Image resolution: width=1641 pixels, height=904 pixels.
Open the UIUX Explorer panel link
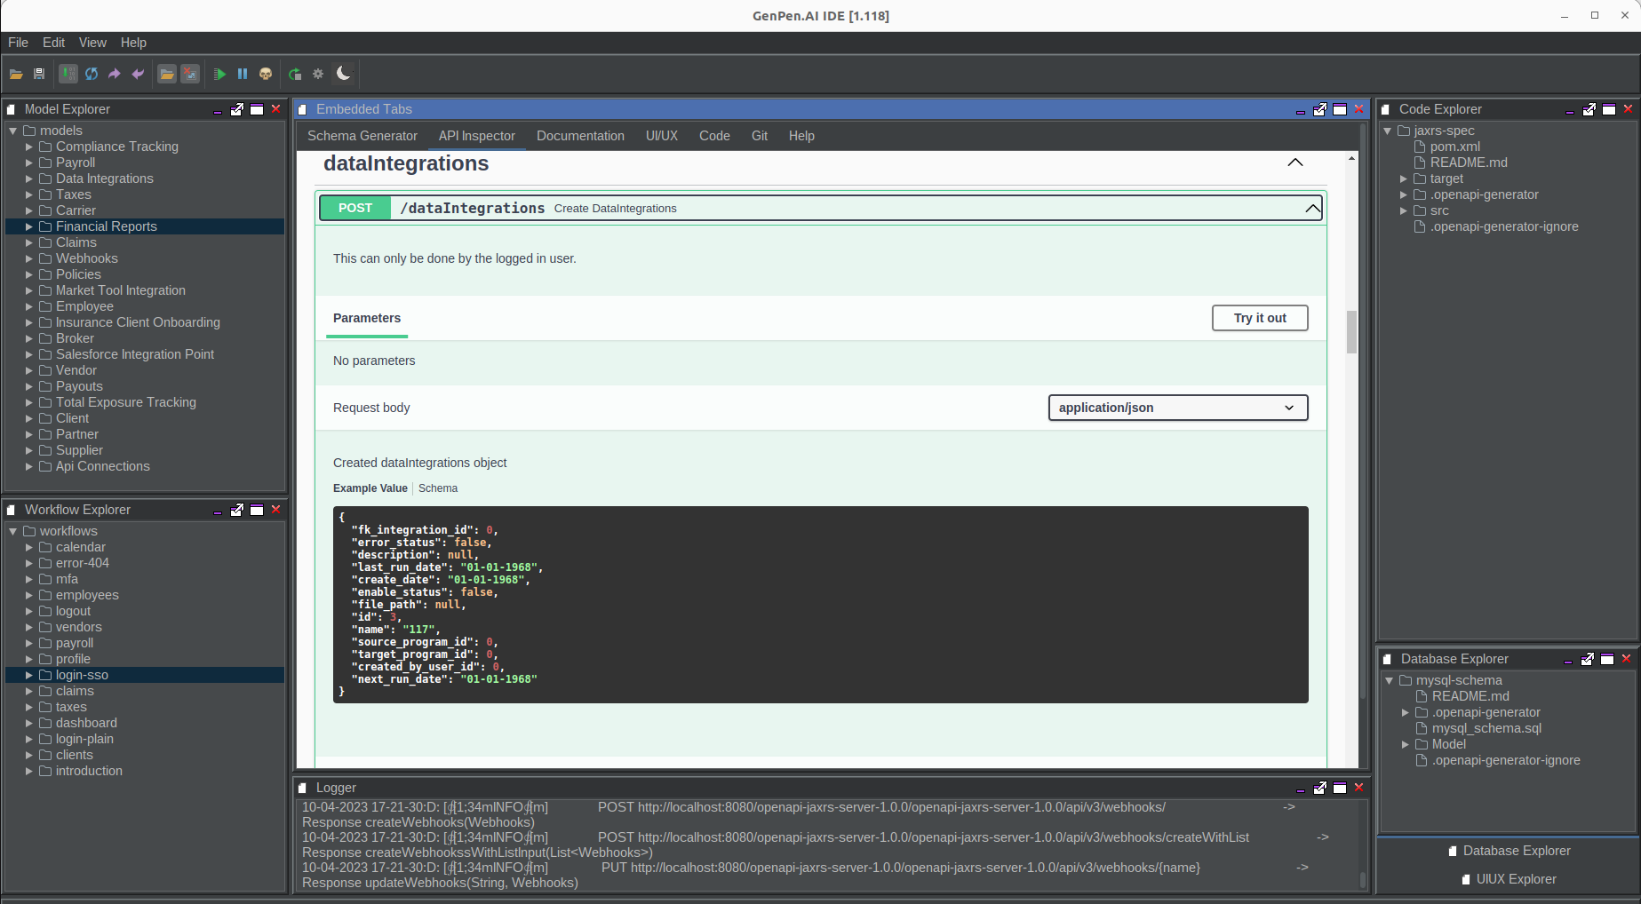(1516, 879)
